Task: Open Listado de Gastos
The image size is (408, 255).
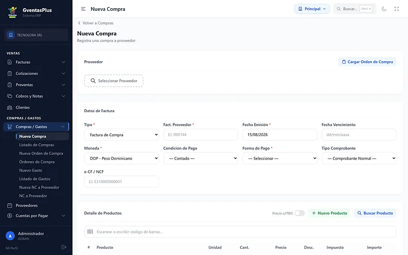Action: (35, 179)
